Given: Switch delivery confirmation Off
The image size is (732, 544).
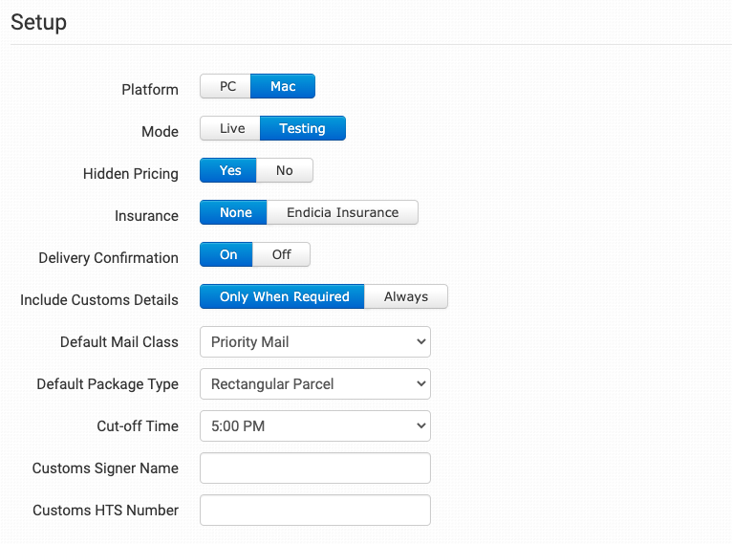Looking at the screenshot, I should 282,255.
